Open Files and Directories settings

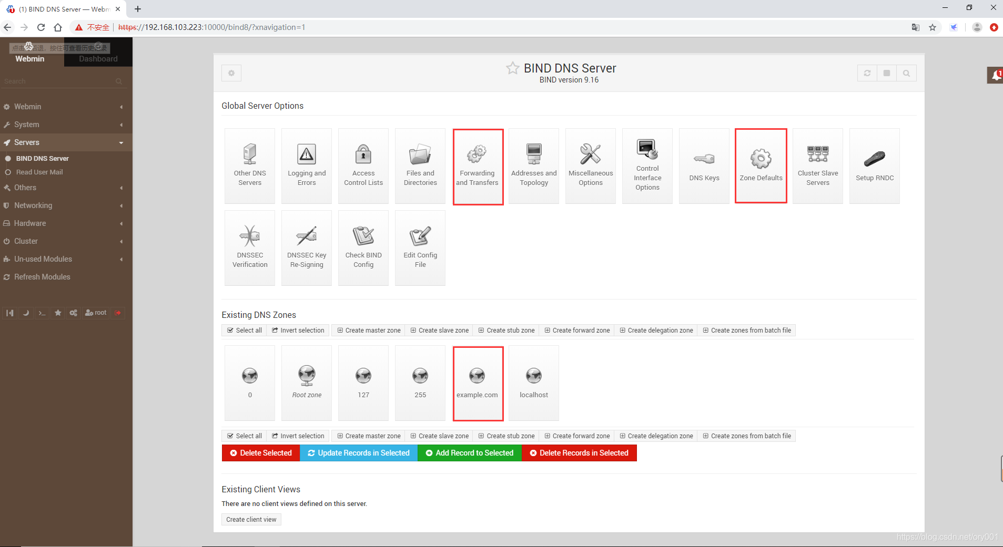coord(420,166)
